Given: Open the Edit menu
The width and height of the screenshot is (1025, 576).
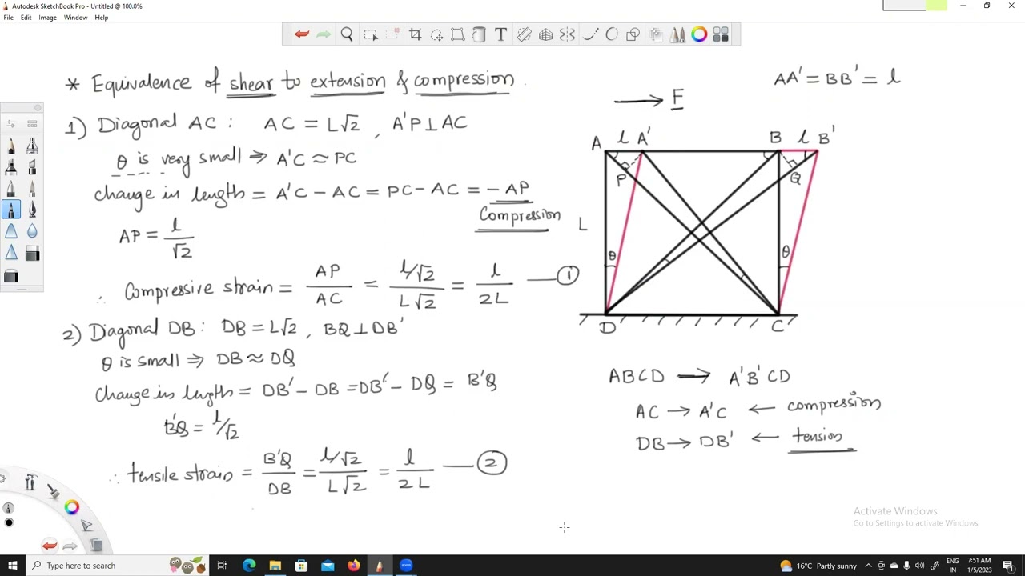Looking at the screenshot, I should (x=26, y=18).
